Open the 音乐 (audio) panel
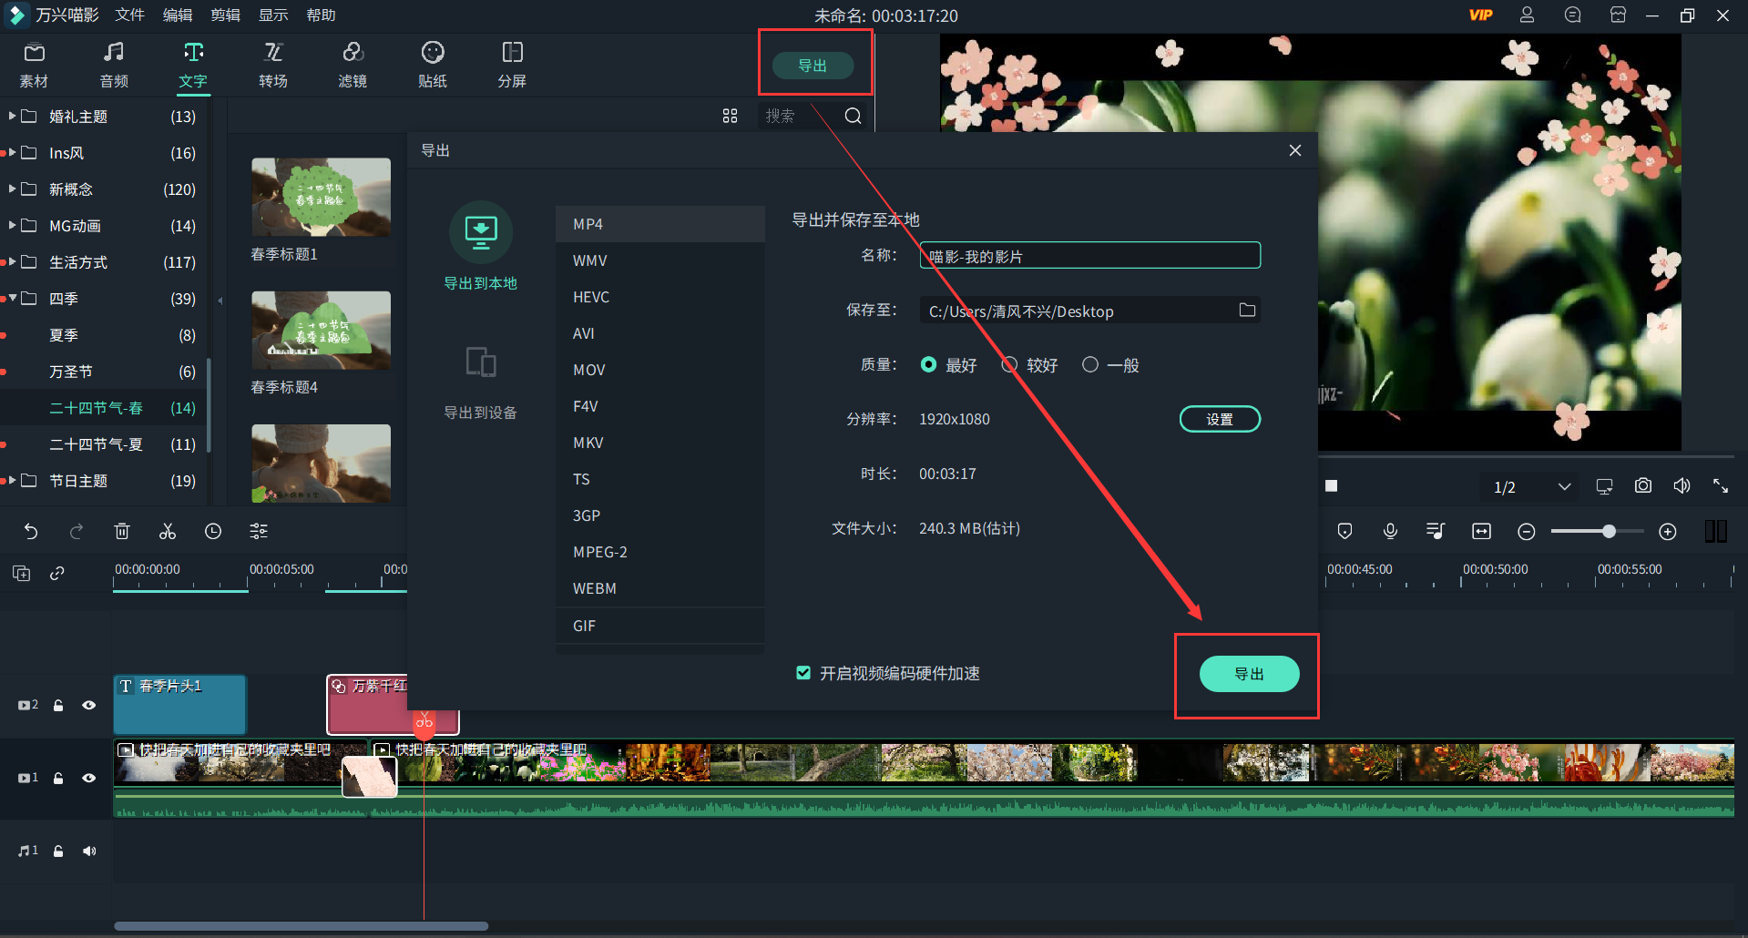 pyautogui.click(x=113, y=64)
